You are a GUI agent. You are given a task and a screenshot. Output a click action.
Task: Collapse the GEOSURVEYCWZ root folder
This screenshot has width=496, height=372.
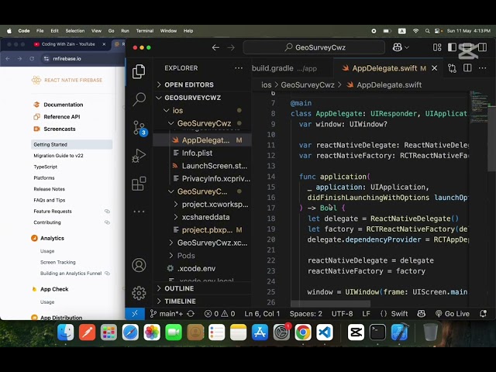coord(202,98)
